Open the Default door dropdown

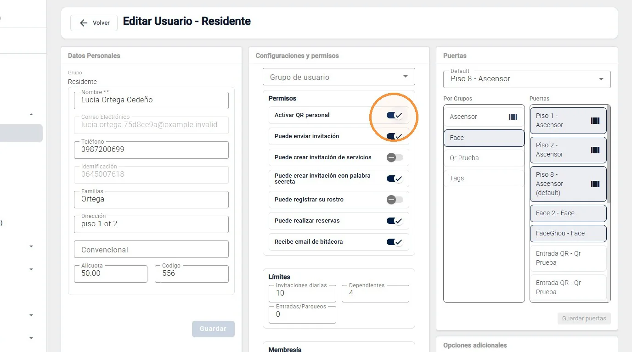point(527,79)
